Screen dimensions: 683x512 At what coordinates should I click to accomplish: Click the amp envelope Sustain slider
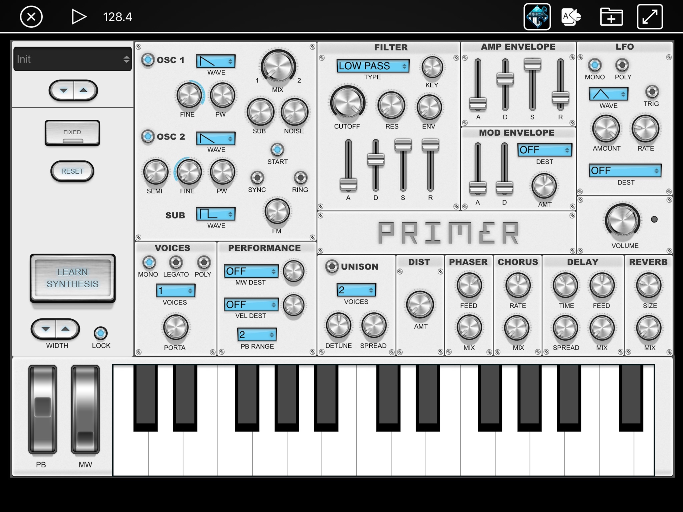coord(532,64)
